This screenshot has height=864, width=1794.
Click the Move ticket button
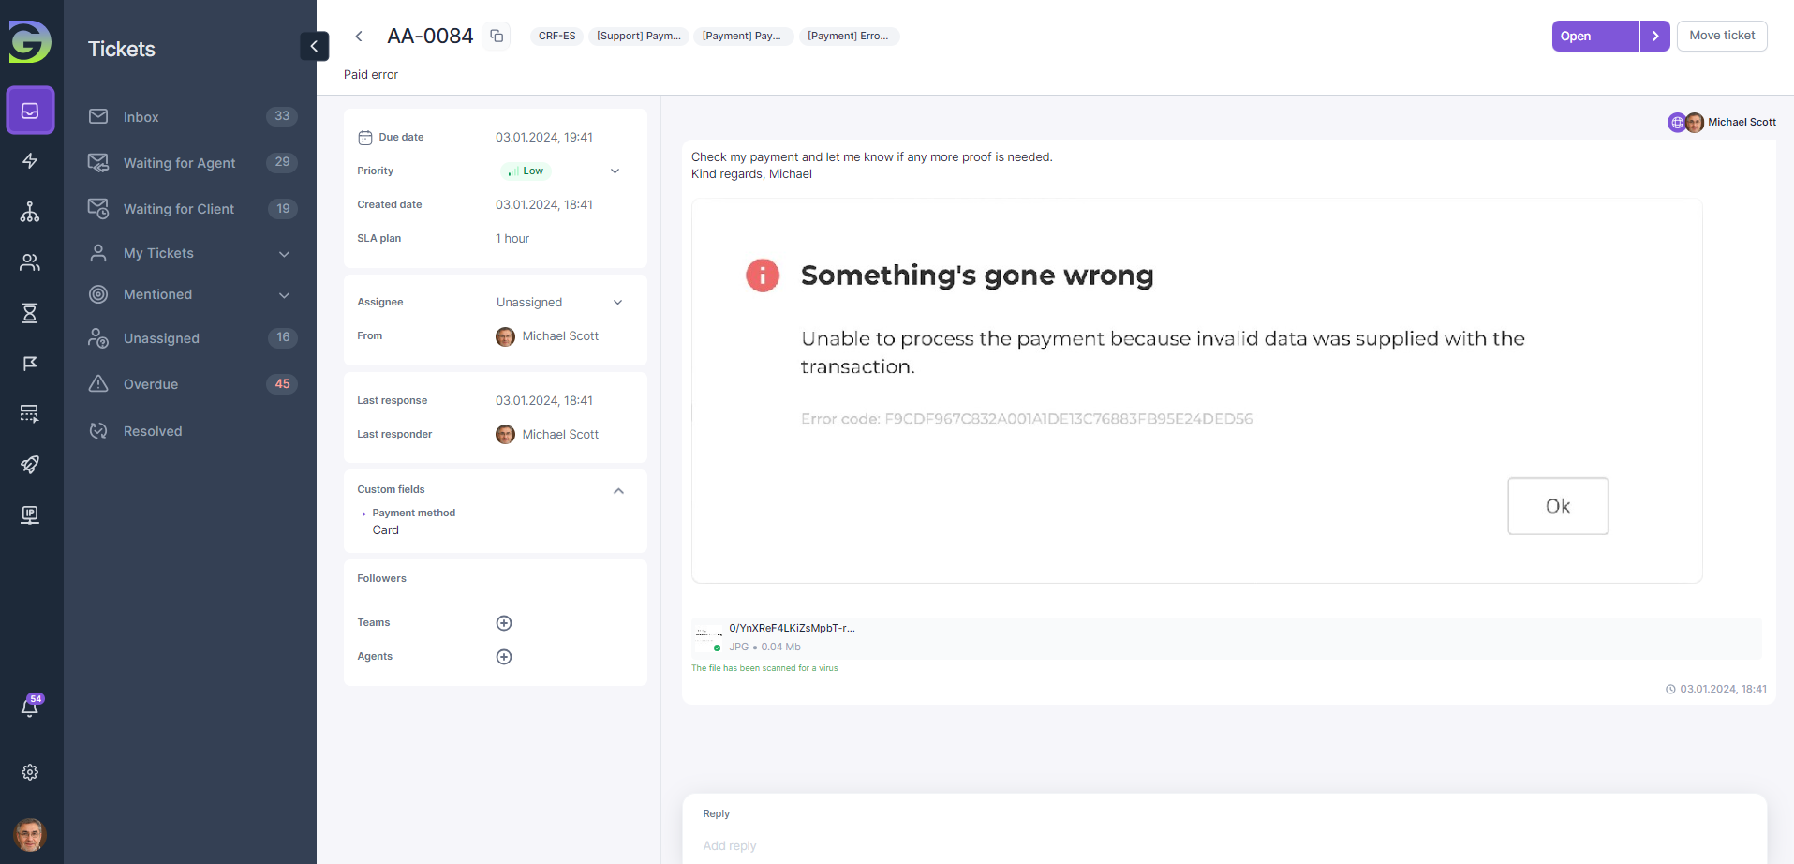pos(1721,37)
